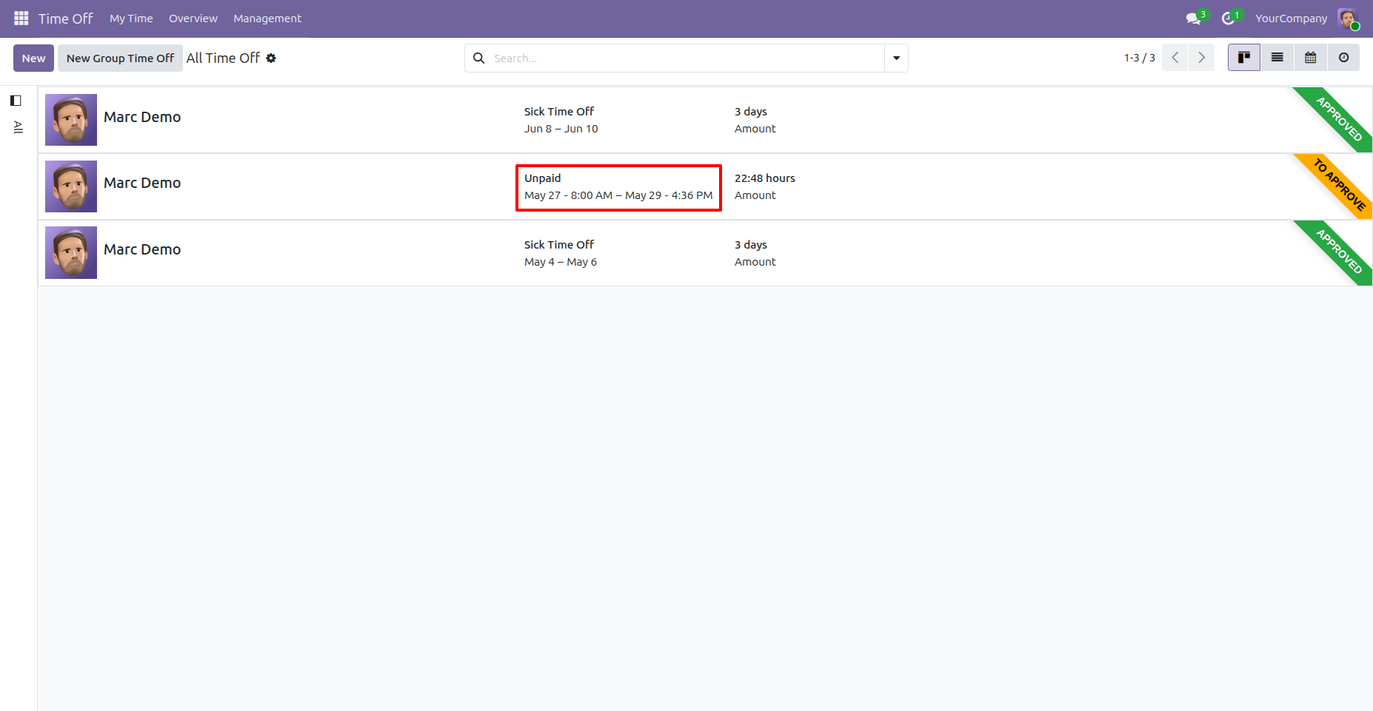Click the Jun 8 – Jun 10 date text
This screenshot has width=1373, height=711.
(561, 129)
